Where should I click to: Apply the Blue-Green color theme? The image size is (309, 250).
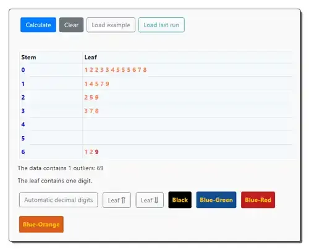216,200
